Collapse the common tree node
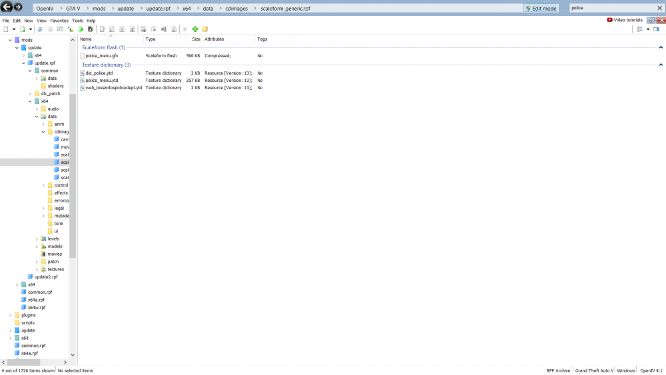 pyautogui.click(x=30, y=71)
